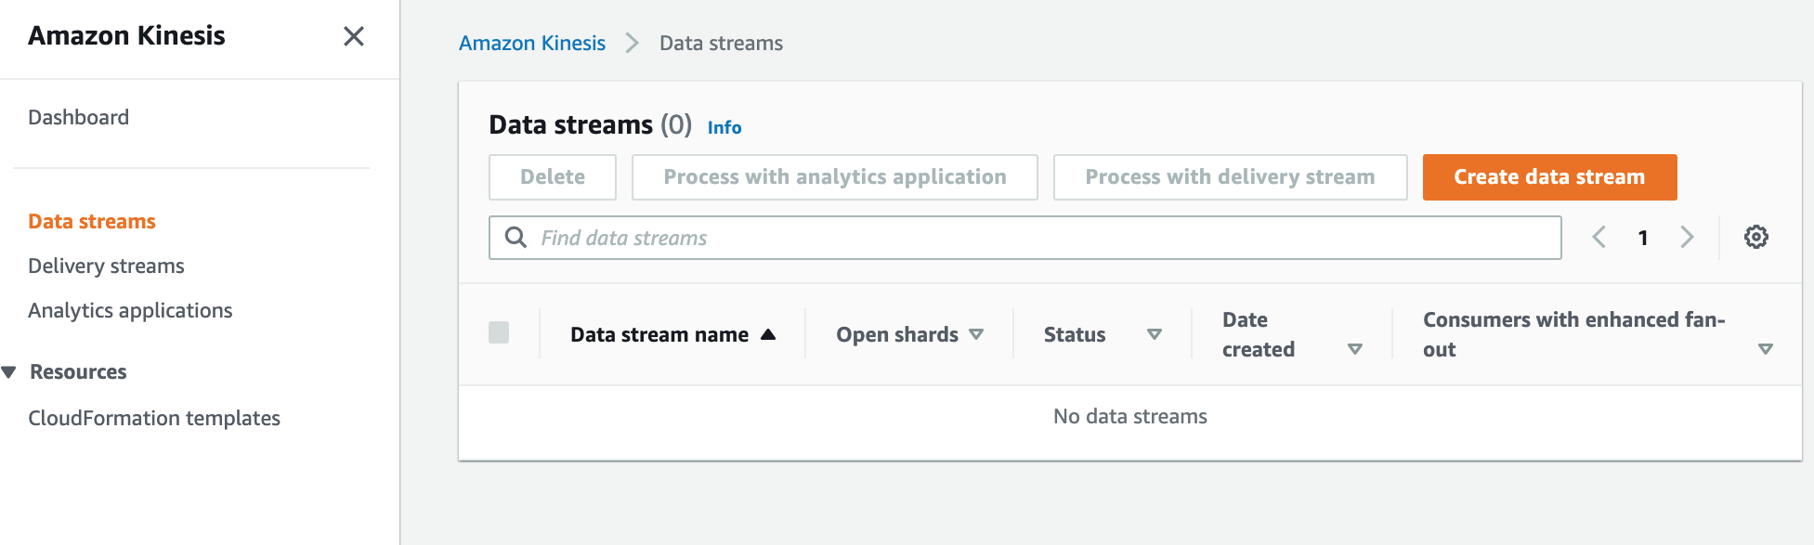Sort by Date created column arrow
The height and width of the screenshot is (545, 1814).
point(1355,349)
